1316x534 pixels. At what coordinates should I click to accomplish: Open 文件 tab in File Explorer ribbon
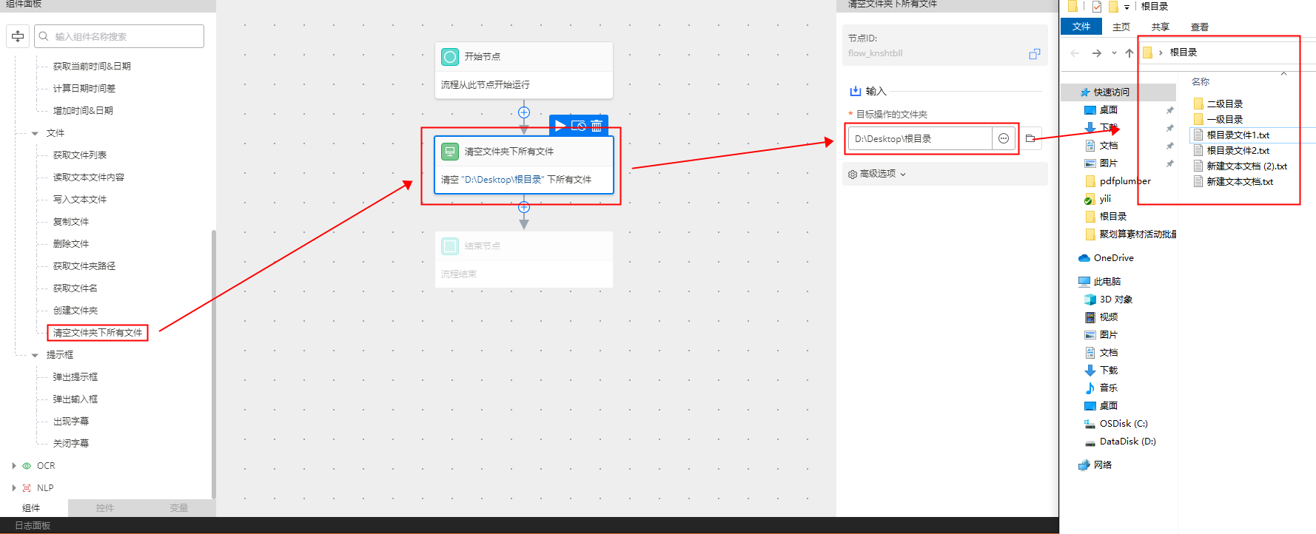1081,27
